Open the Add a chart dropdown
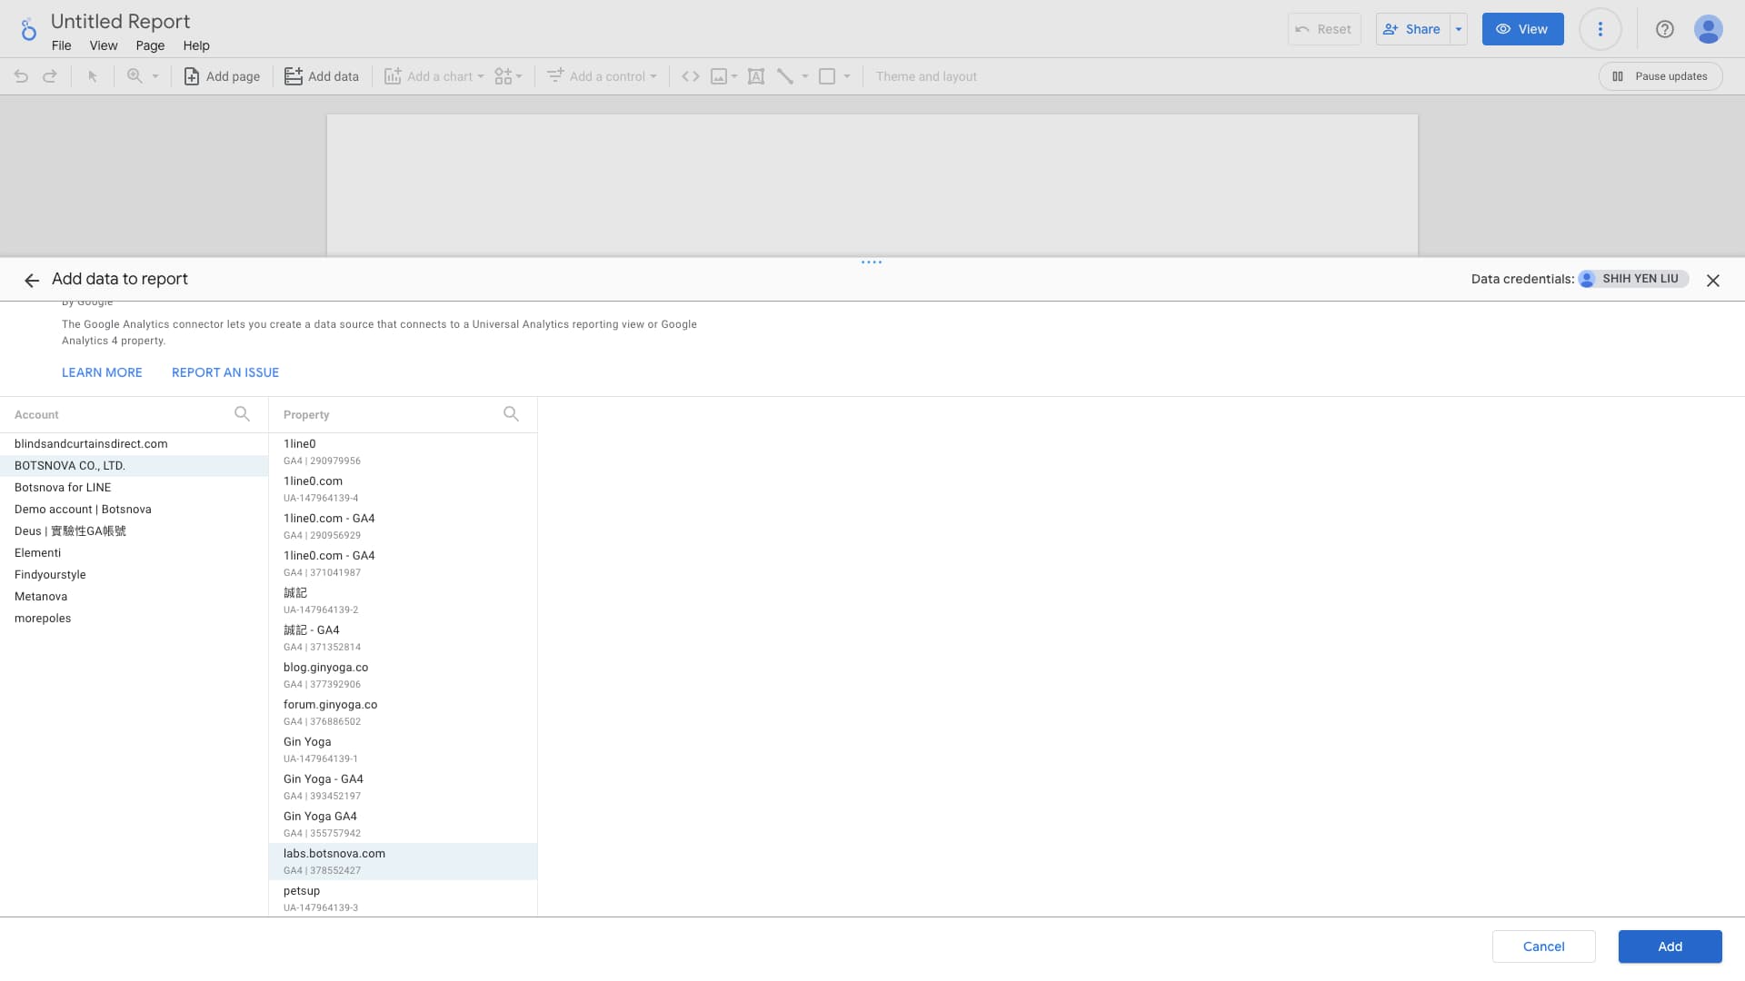The width and height of the screenshot is (1745, 981). (x=434, y=76)
